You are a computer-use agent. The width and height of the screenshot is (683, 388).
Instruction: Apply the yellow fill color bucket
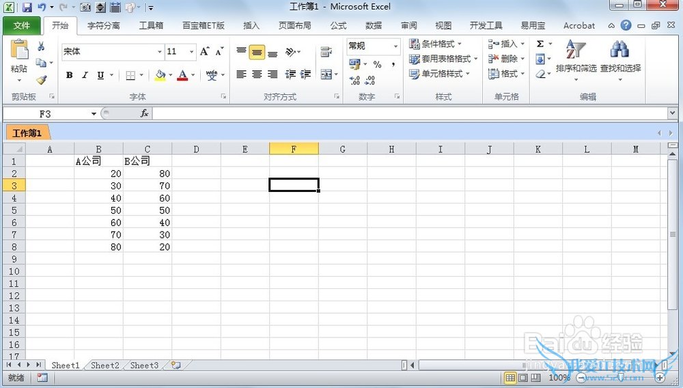coord(160,75)
